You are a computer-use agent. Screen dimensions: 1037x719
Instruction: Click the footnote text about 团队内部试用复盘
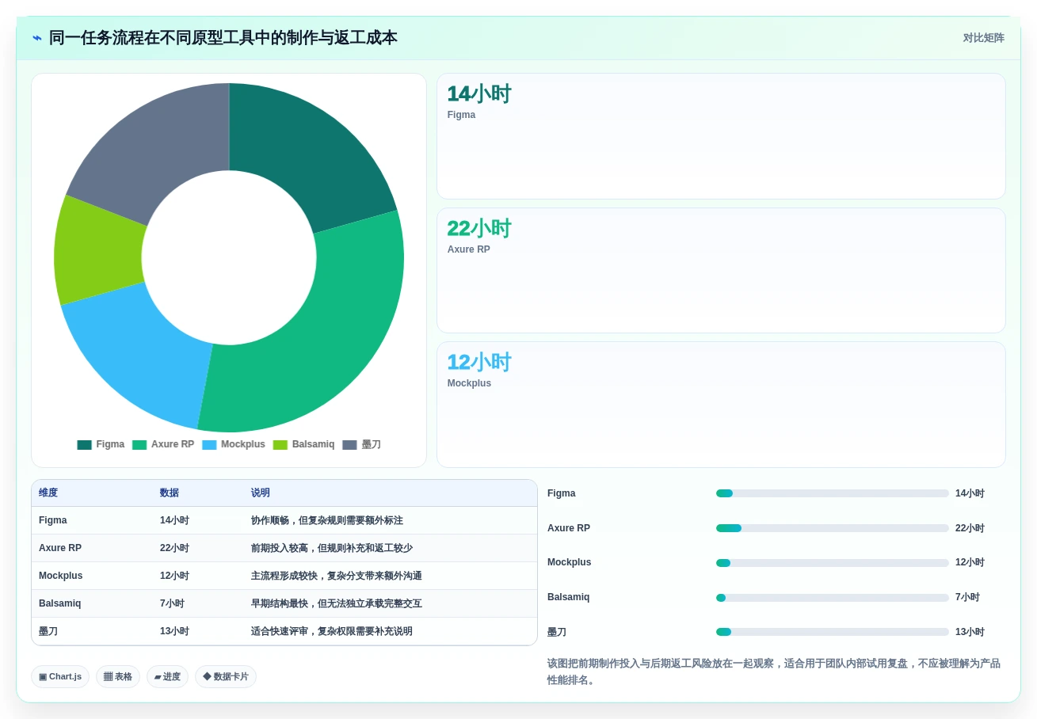coord(774,671)
